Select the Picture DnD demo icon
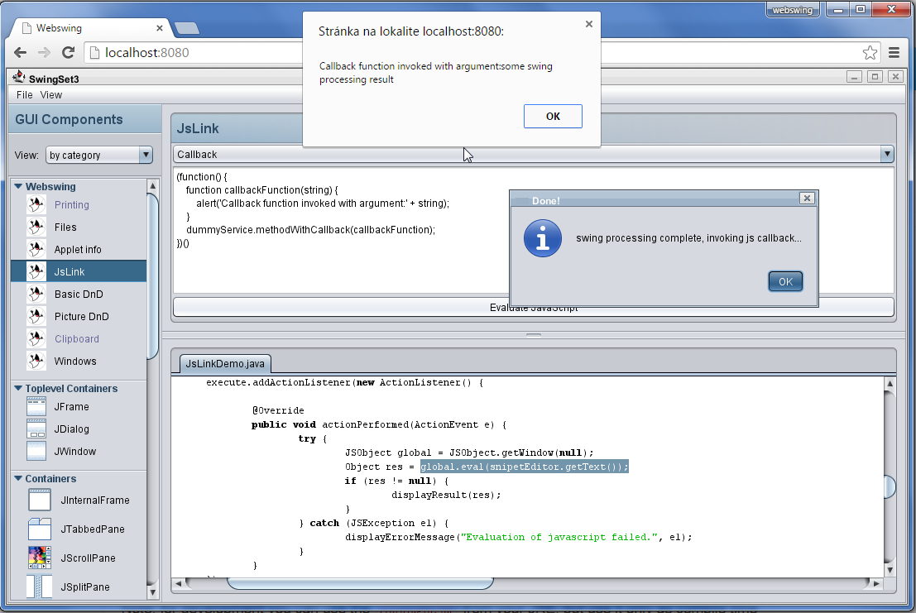916x613 pixels. coord(36,316)
